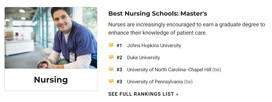Click the badge icon beside University of Pennsylvania

point(111,81)
